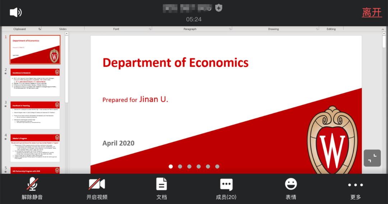
Task: Open the 表情 emoji reactions
Action: point(291,189)
